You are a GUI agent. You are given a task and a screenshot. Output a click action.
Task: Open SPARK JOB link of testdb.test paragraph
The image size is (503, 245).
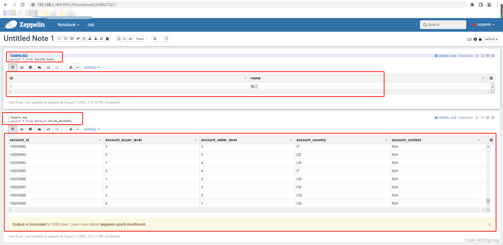coord(445,56)
